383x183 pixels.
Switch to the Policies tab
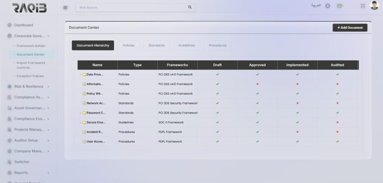pos(129,45)
